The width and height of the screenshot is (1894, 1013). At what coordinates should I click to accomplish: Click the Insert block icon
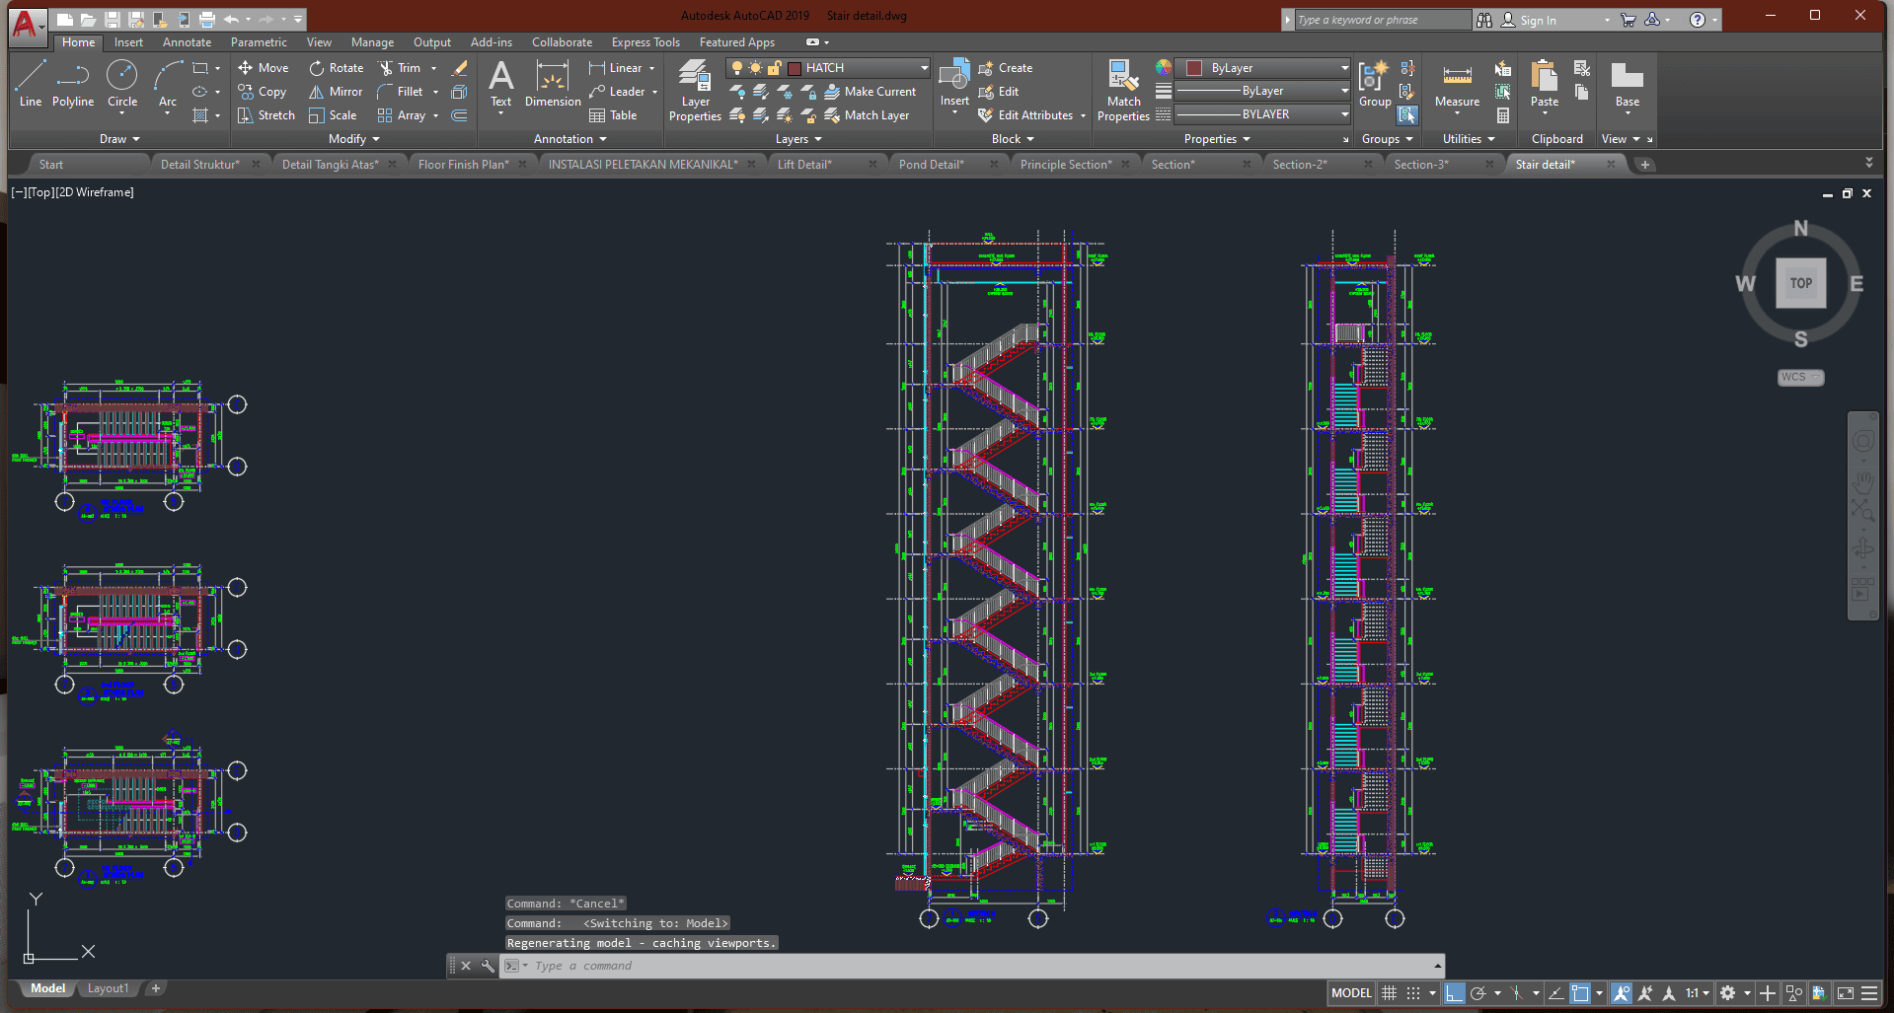pos(954,81)
